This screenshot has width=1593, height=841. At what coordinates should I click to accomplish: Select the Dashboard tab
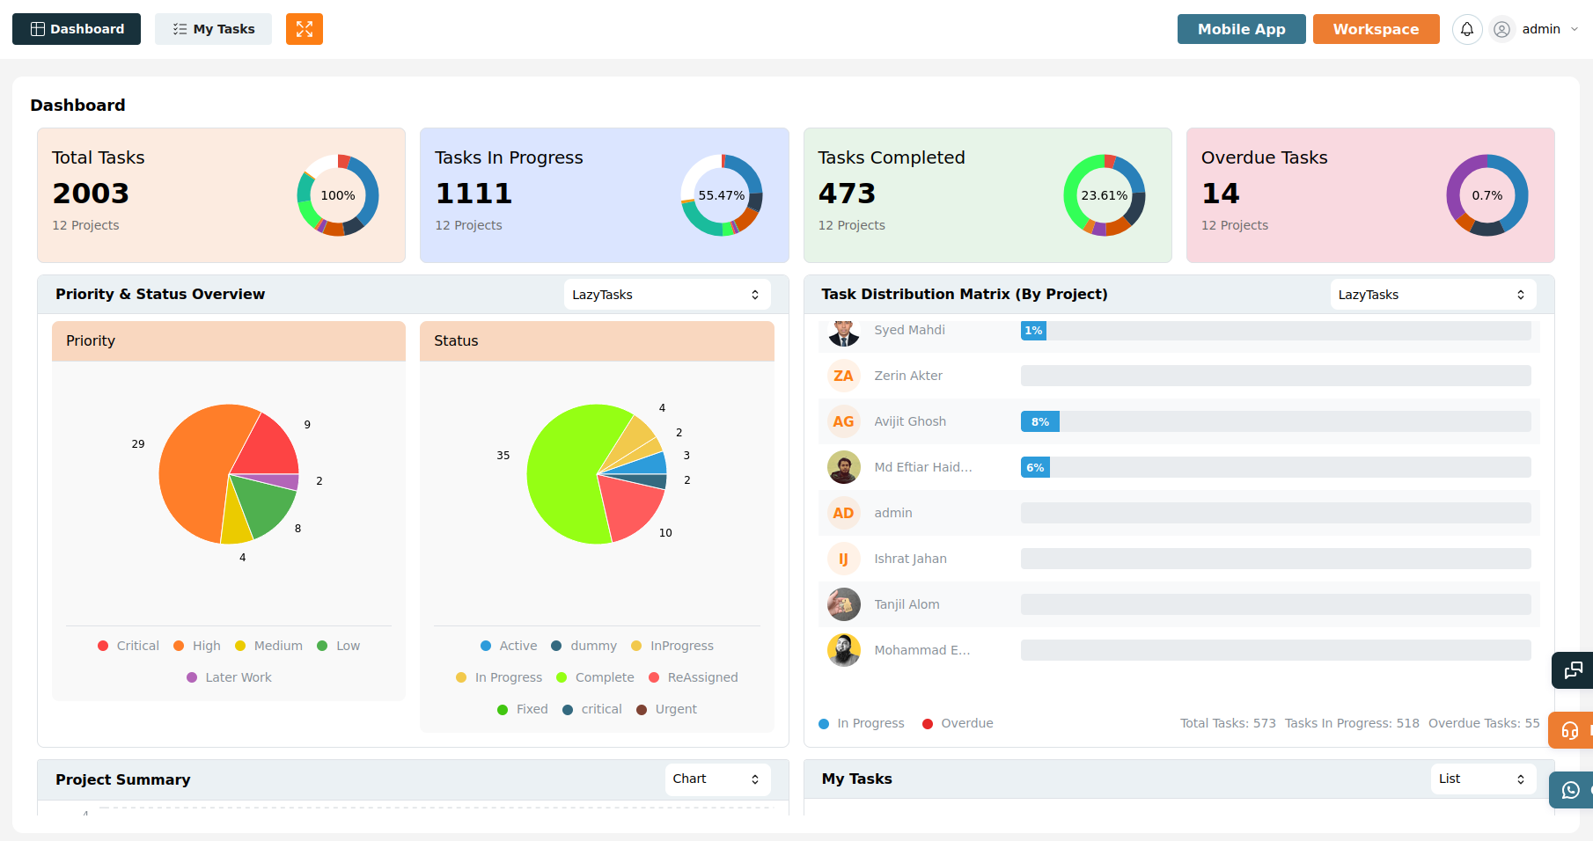point(77,29)
